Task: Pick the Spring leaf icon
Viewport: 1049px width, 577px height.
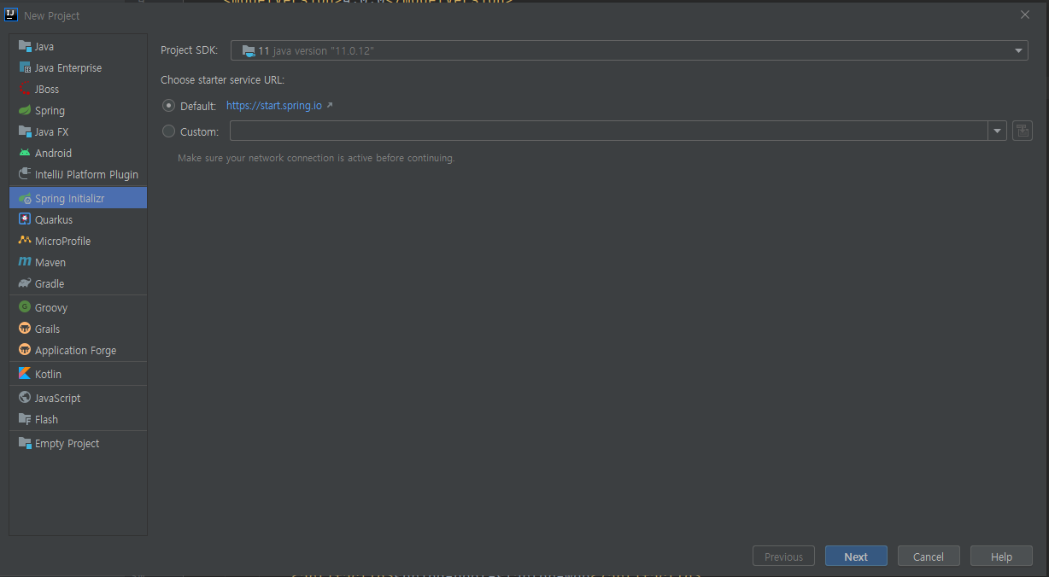Action: point(25,110)
